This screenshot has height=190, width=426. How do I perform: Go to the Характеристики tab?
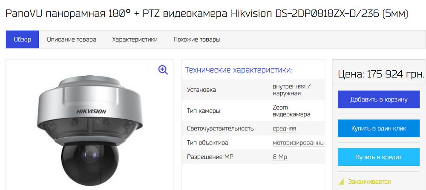pyautogui.click(x=135, y=39)
